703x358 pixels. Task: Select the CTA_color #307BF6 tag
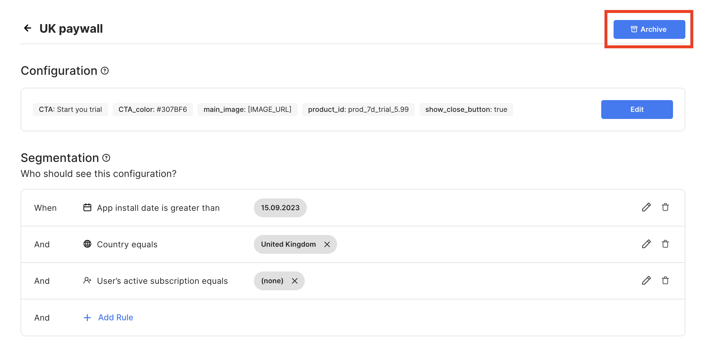pos(152,110)
